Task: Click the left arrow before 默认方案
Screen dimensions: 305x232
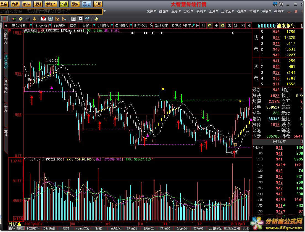Action: tap(6, 25)
